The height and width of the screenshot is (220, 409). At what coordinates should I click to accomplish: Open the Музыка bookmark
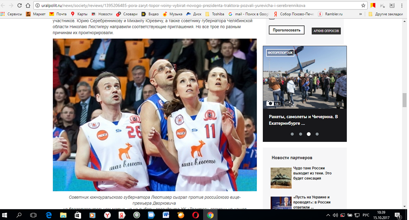click(x=172, y=14)
